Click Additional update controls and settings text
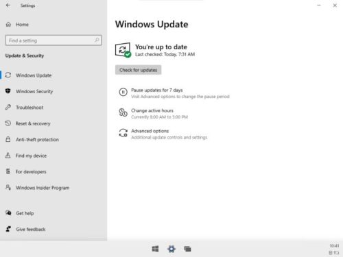343x257 pixels. tap(169, 137)
